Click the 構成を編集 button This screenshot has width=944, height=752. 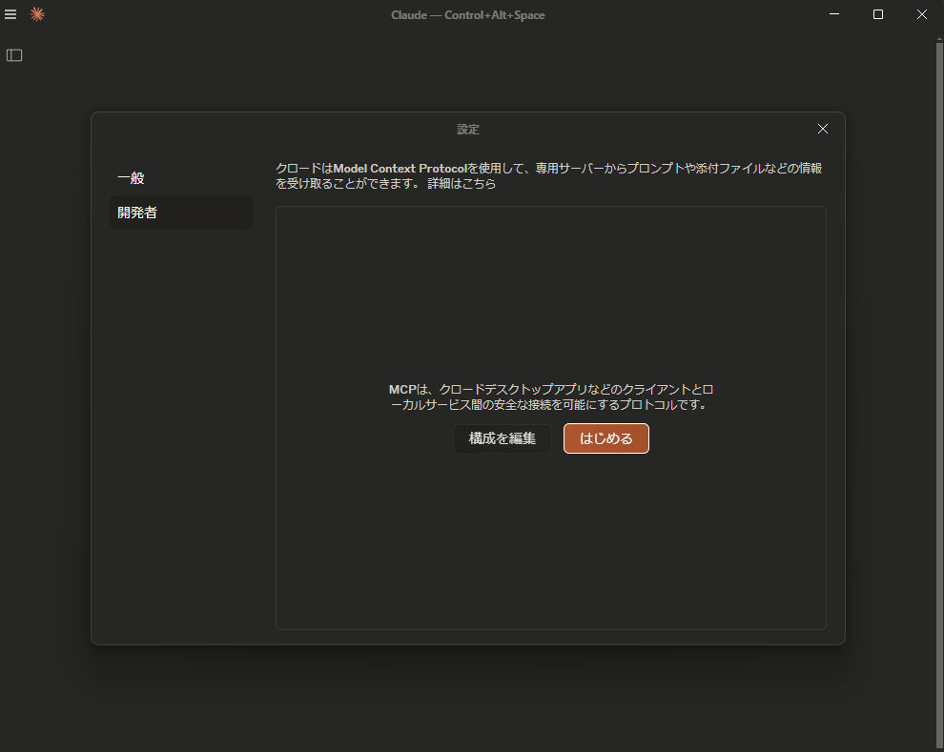(503, 438)
